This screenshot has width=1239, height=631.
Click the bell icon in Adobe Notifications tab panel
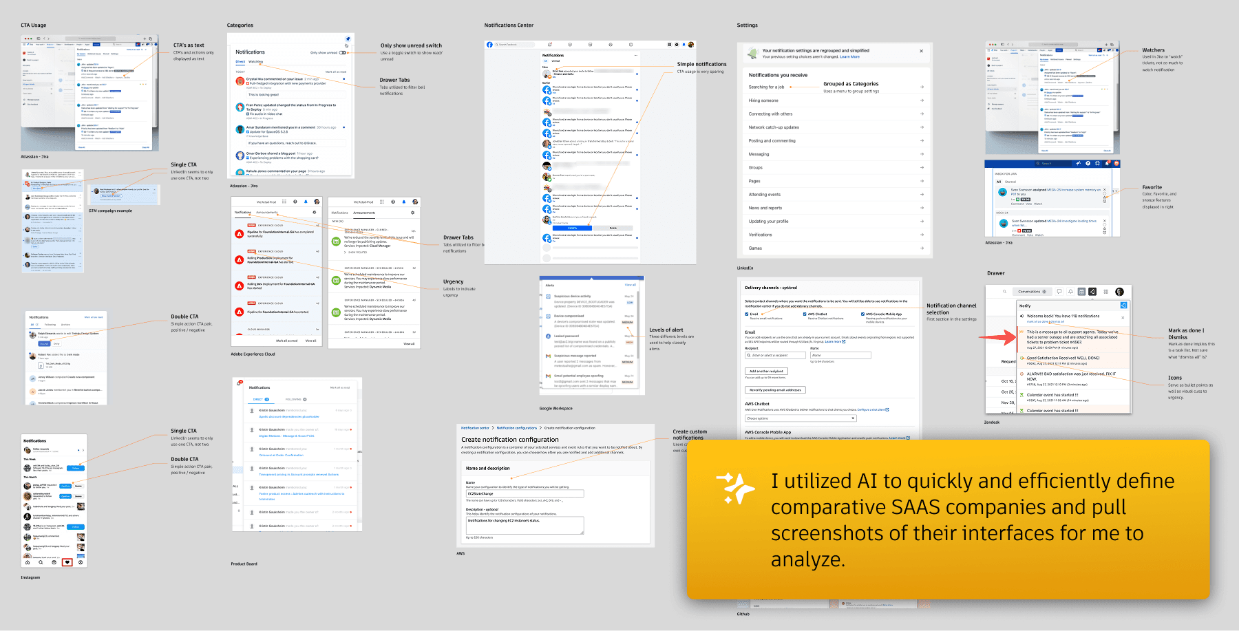tap(306, 202)
